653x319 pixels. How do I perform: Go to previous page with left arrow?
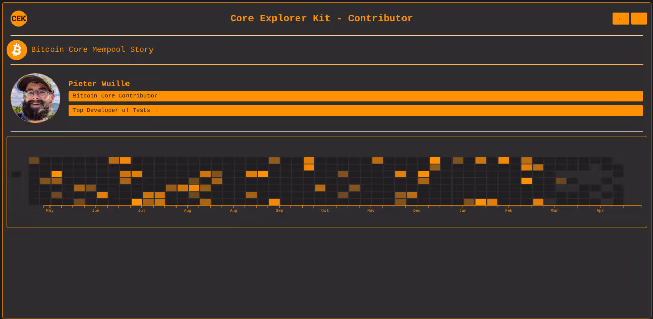[621, 19]
